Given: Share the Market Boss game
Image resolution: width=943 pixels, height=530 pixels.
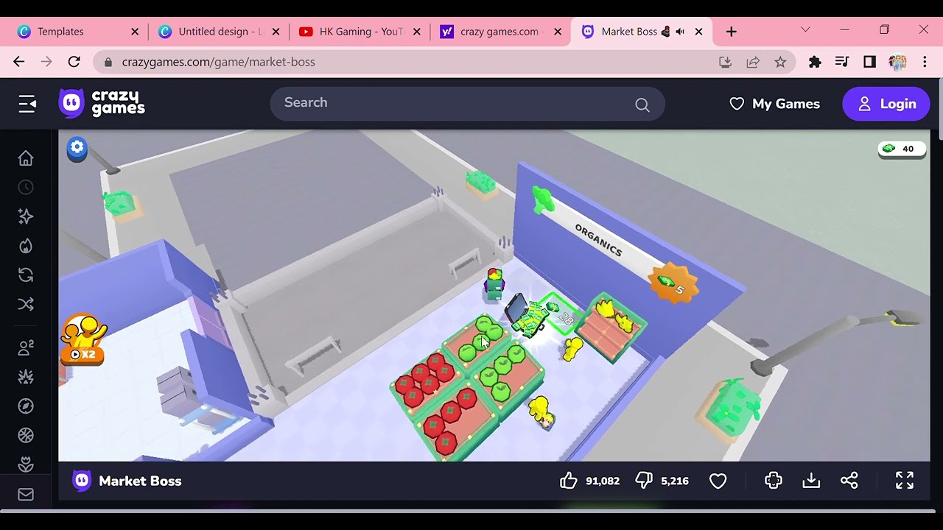Looking at the screenshot, I should point(849,481).
